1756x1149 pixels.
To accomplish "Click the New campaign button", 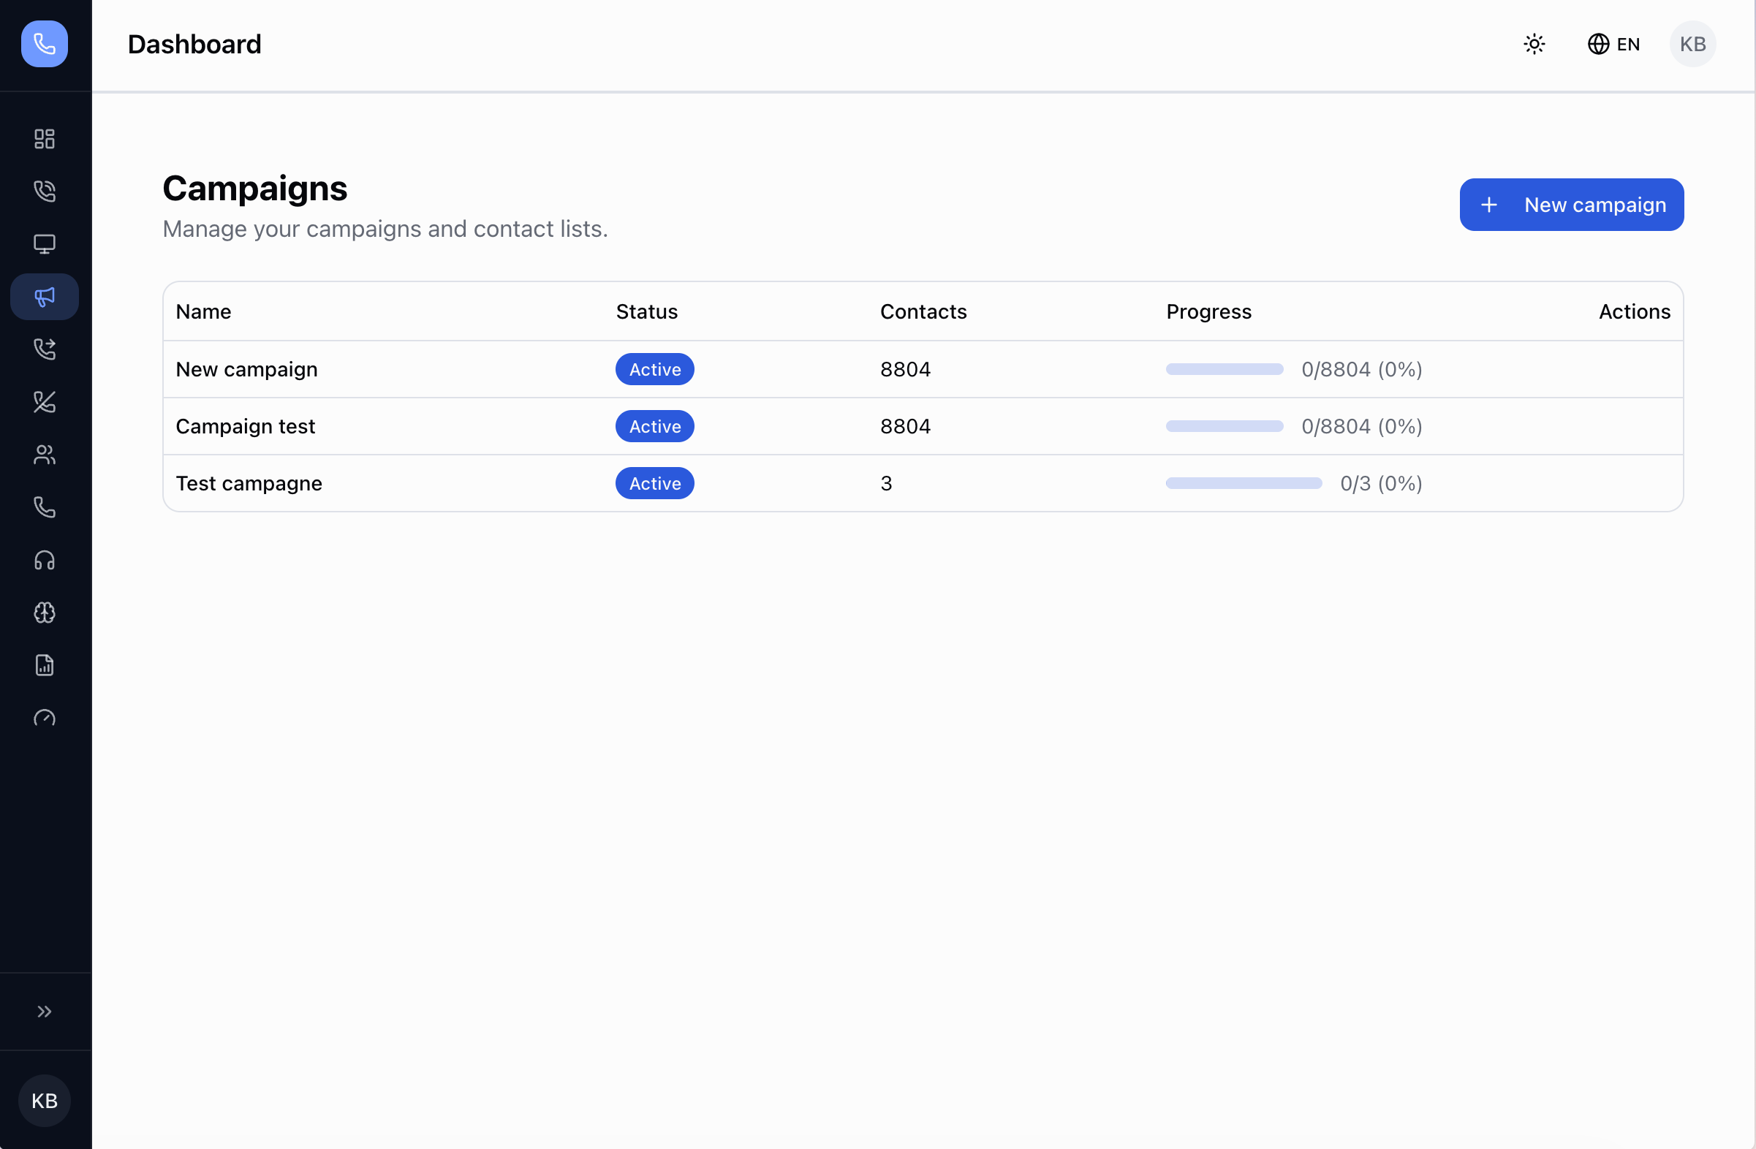I will click(1571, 204).
